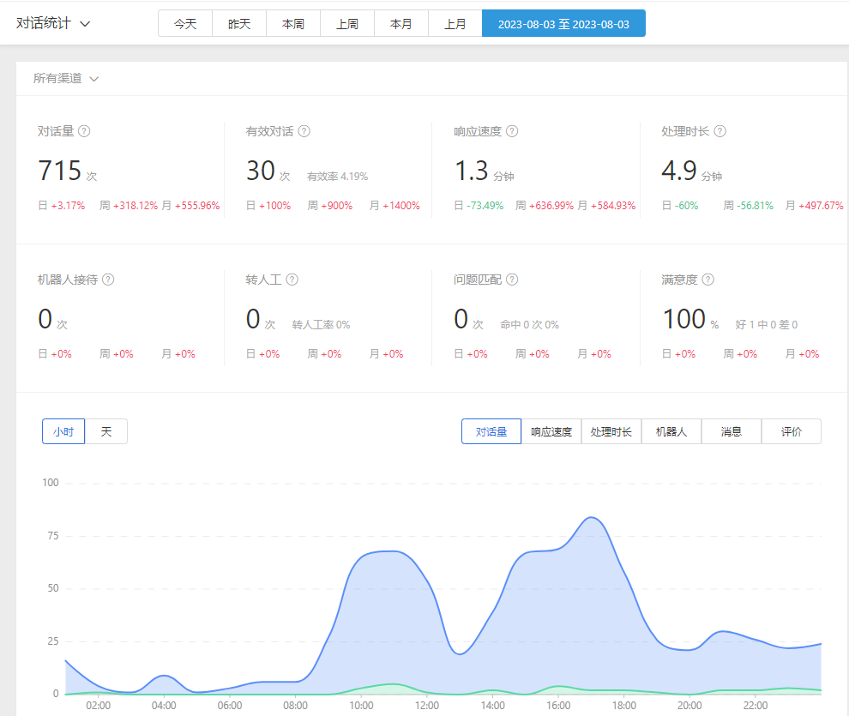Click the +555.96% monthly change figure
Viewport: 849px width, 716px height.
[x=197, y=206]
